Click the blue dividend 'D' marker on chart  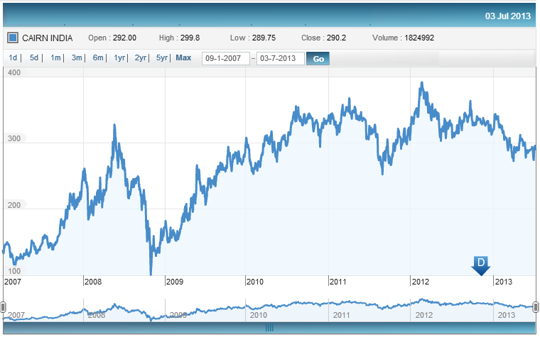(x=480, y=265)
